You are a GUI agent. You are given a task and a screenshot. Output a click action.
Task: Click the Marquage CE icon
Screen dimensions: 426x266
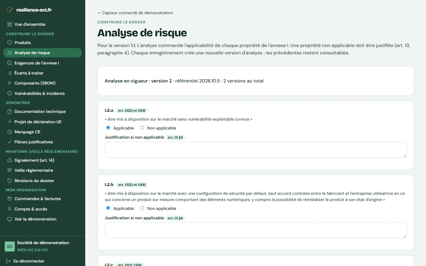click(10, 132)
